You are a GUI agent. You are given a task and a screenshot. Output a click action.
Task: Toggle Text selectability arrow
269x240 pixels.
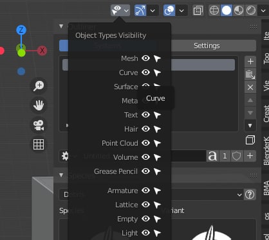coord(157,115)
